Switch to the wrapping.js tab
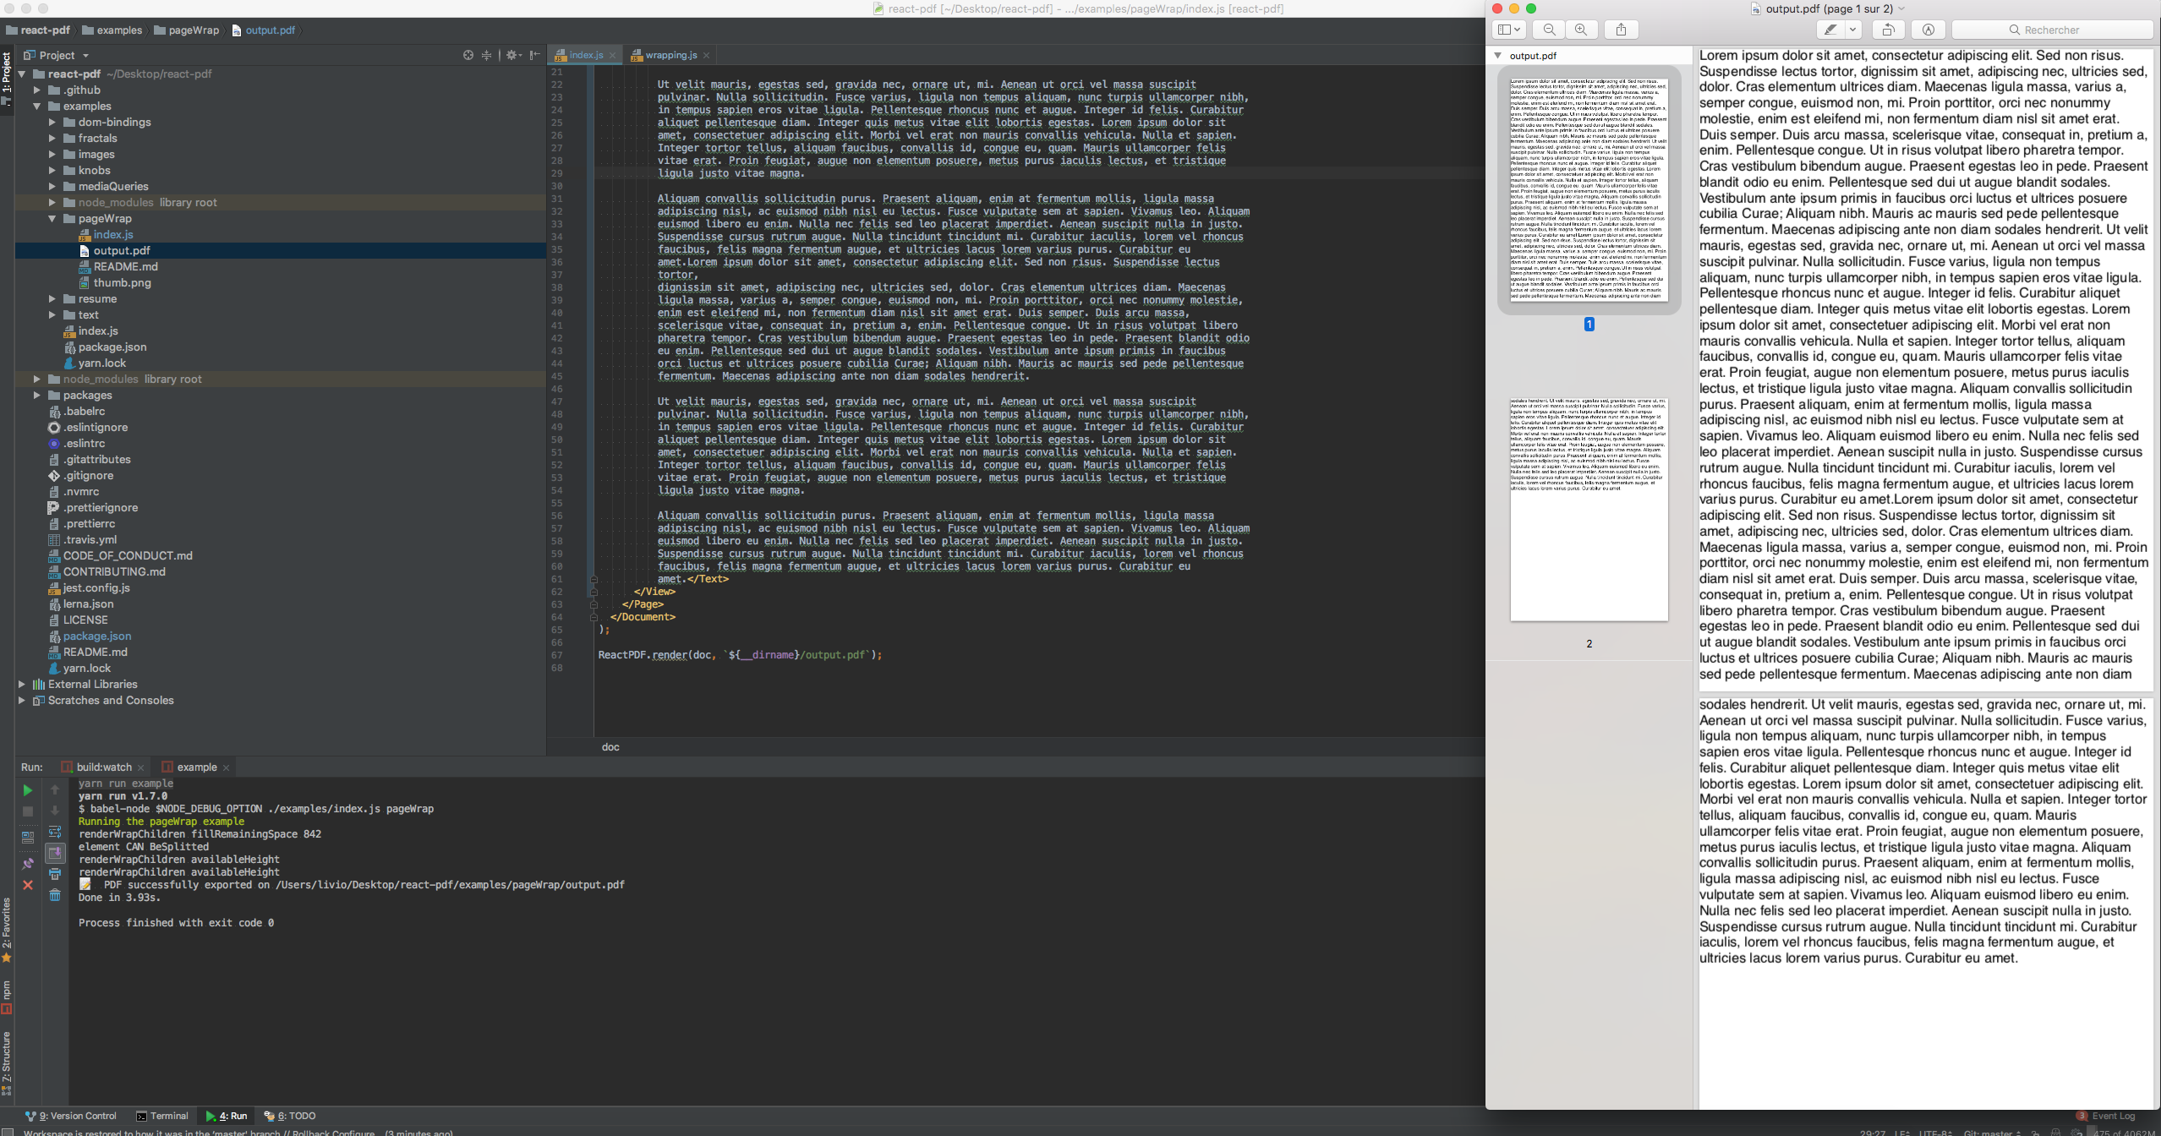The width and height of the screenshot is (2161, 1136). (670, 54)
